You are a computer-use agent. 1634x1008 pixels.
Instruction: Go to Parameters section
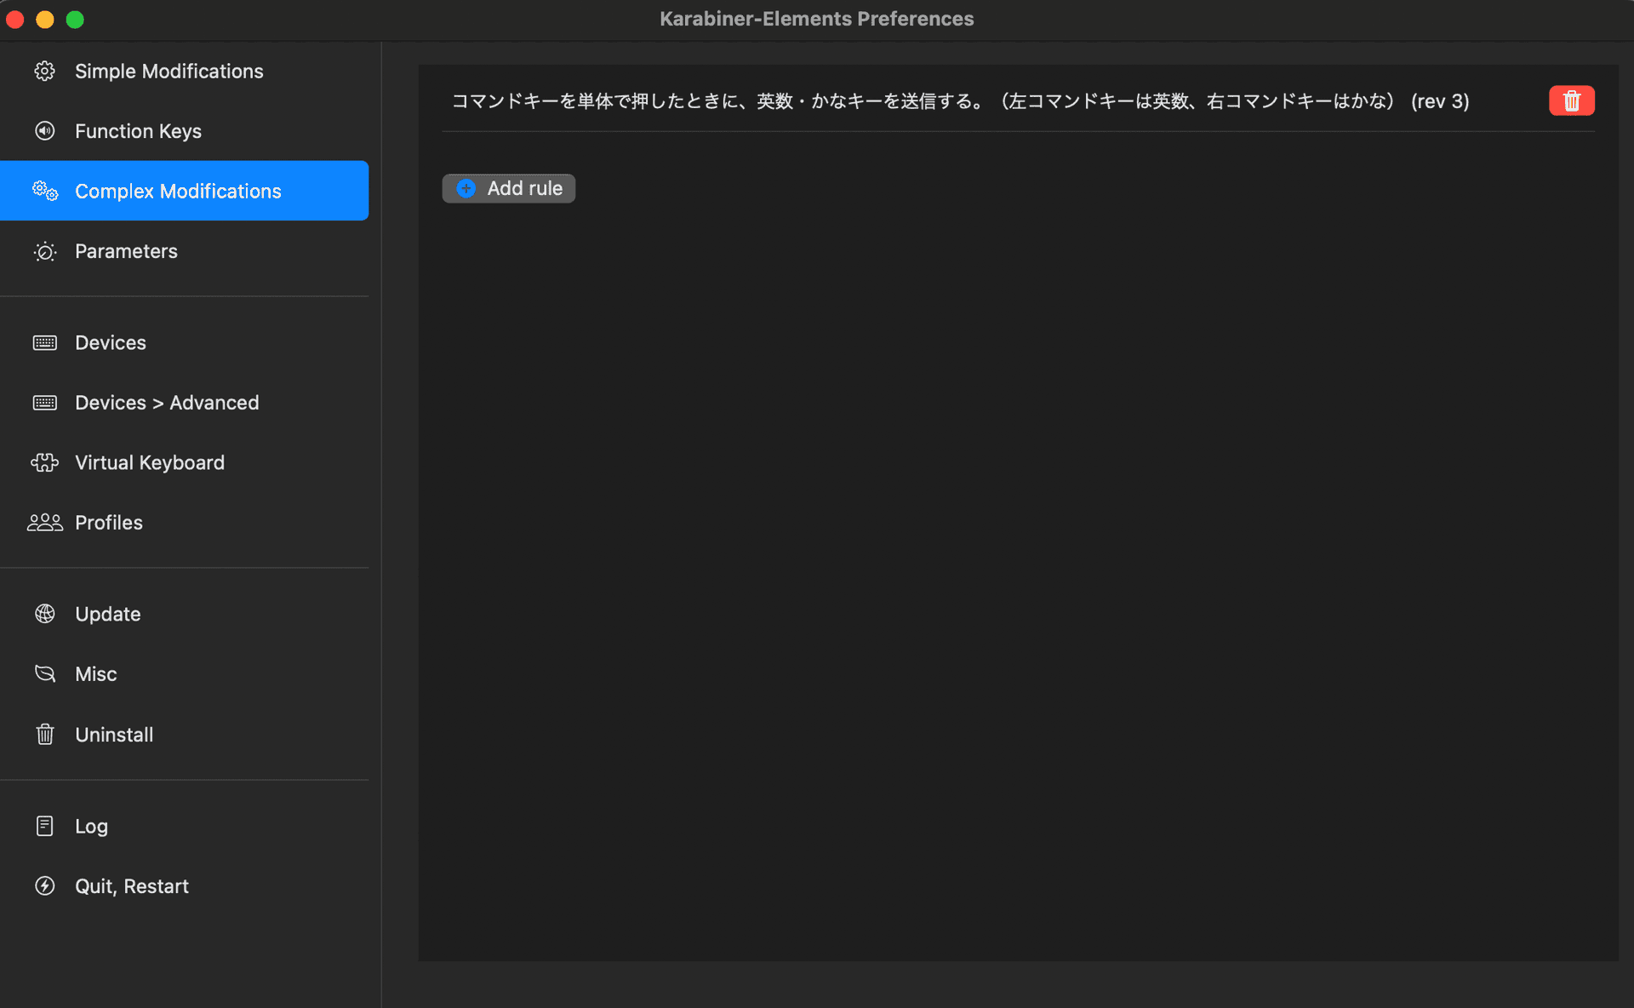click(x=126, y=251)
